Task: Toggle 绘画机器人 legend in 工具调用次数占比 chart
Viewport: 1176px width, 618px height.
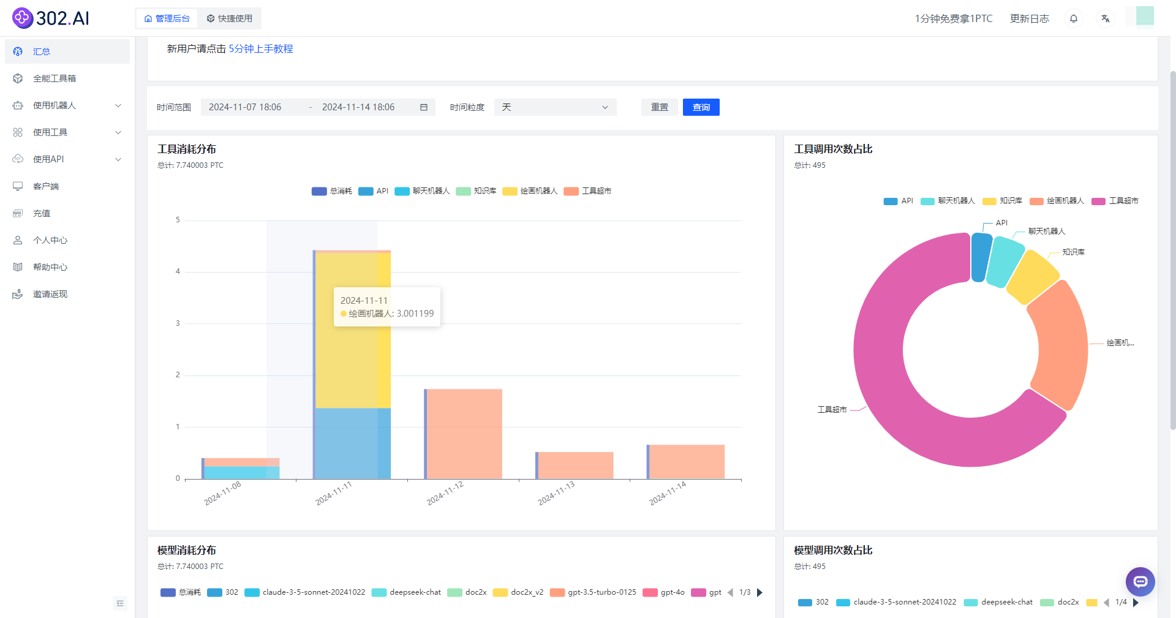Action: pos(1057,201)
